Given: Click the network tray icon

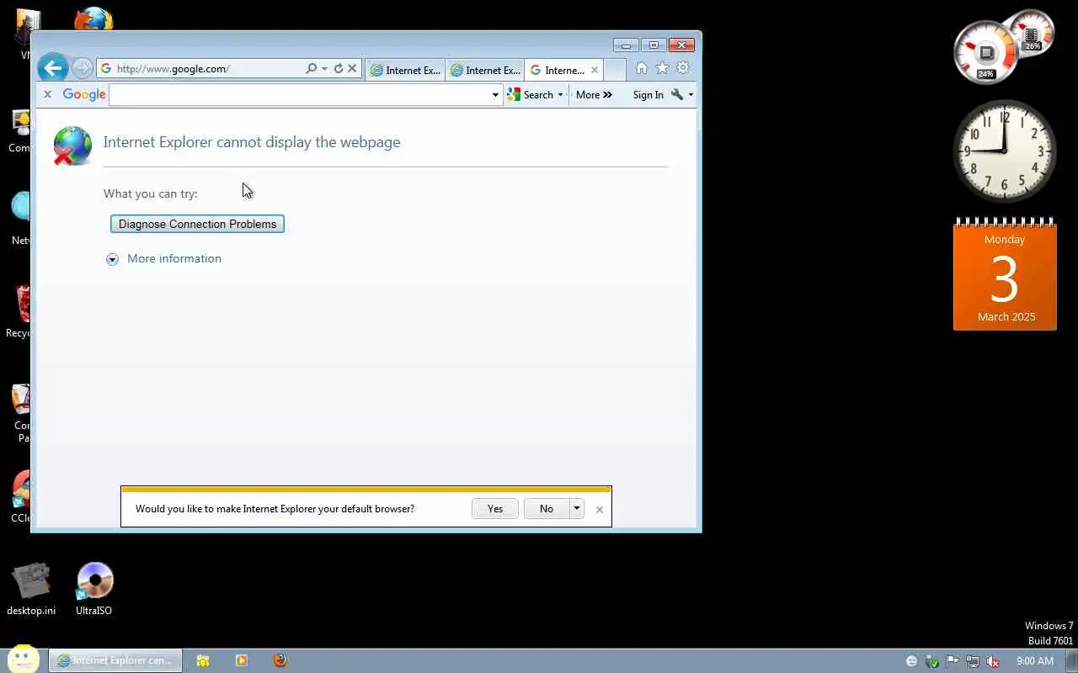Looking at the screenshot, I should pos(973,661).
